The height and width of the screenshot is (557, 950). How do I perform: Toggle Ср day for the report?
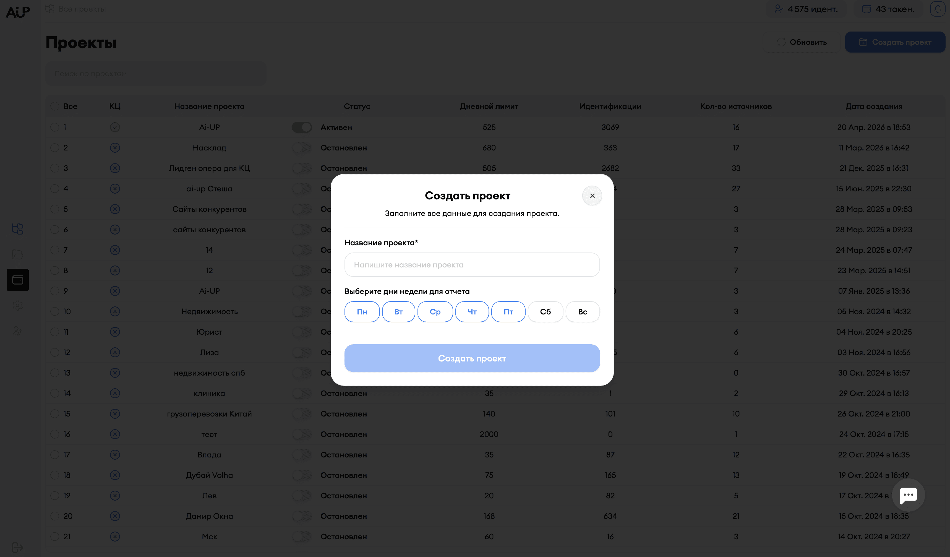coord(435,311)
